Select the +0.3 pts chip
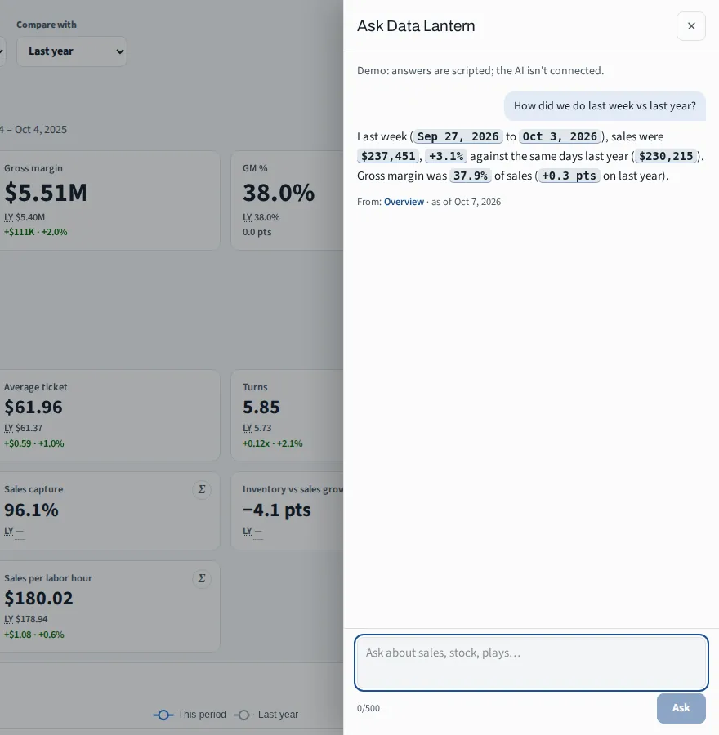 pos(569,176)
